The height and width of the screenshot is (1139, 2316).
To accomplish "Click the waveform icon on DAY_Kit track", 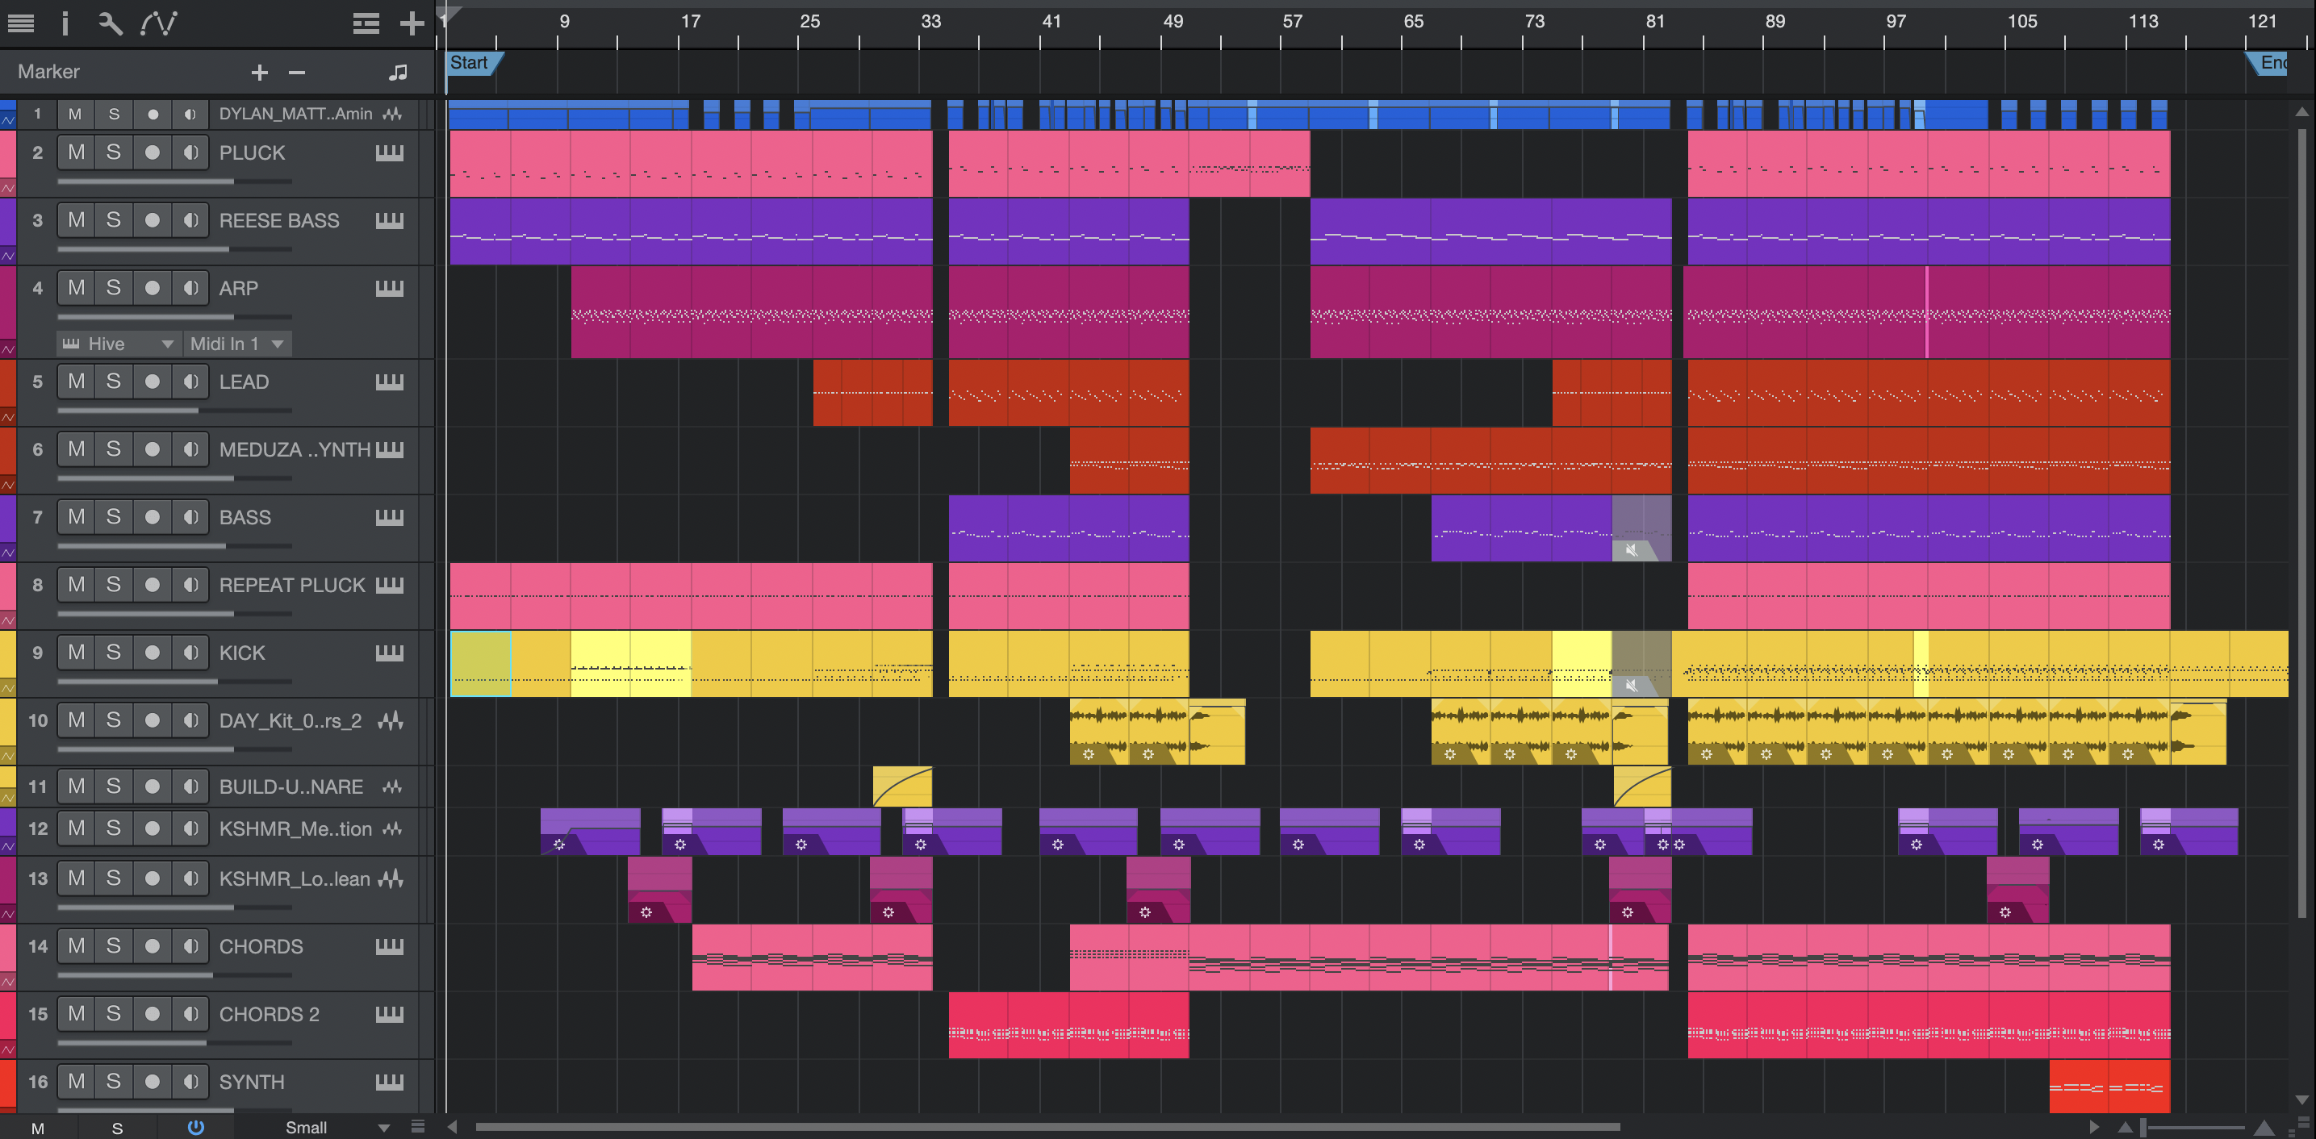I will pos(391,720).
